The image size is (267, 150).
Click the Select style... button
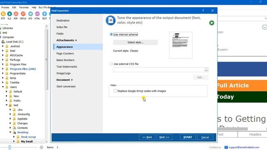pos(135,42)
